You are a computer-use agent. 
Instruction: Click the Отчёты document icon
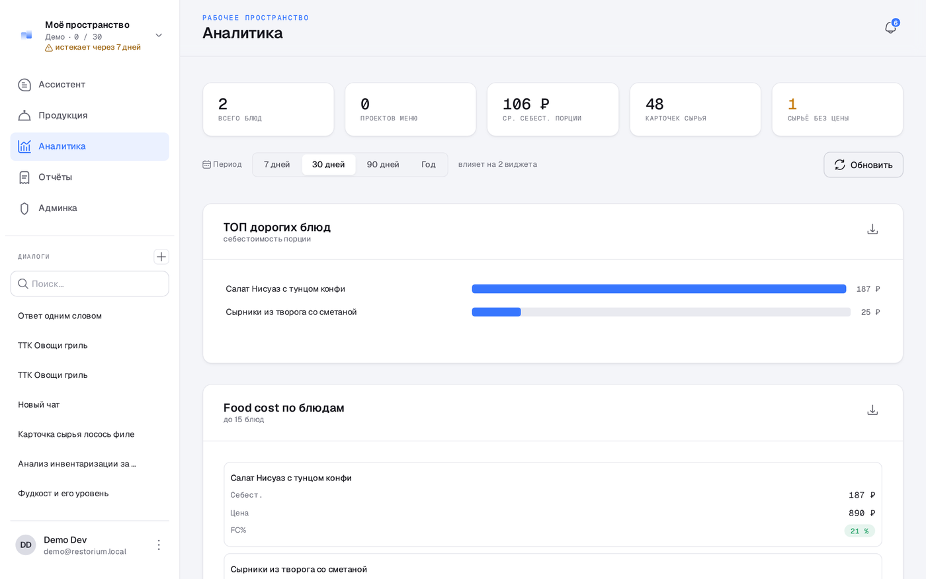24,177
